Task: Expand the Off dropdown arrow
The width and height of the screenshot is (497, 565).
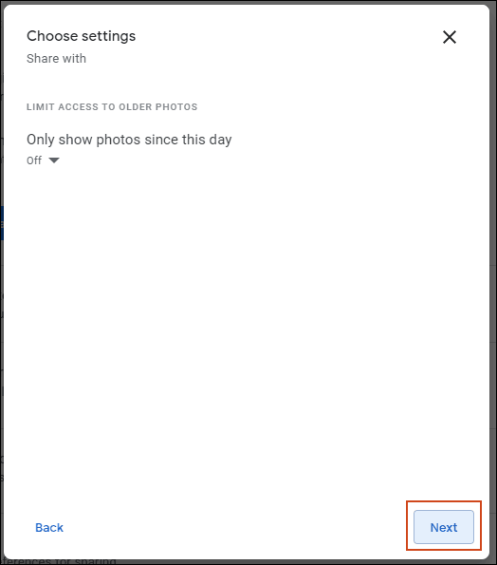Action: pos(54,160)
